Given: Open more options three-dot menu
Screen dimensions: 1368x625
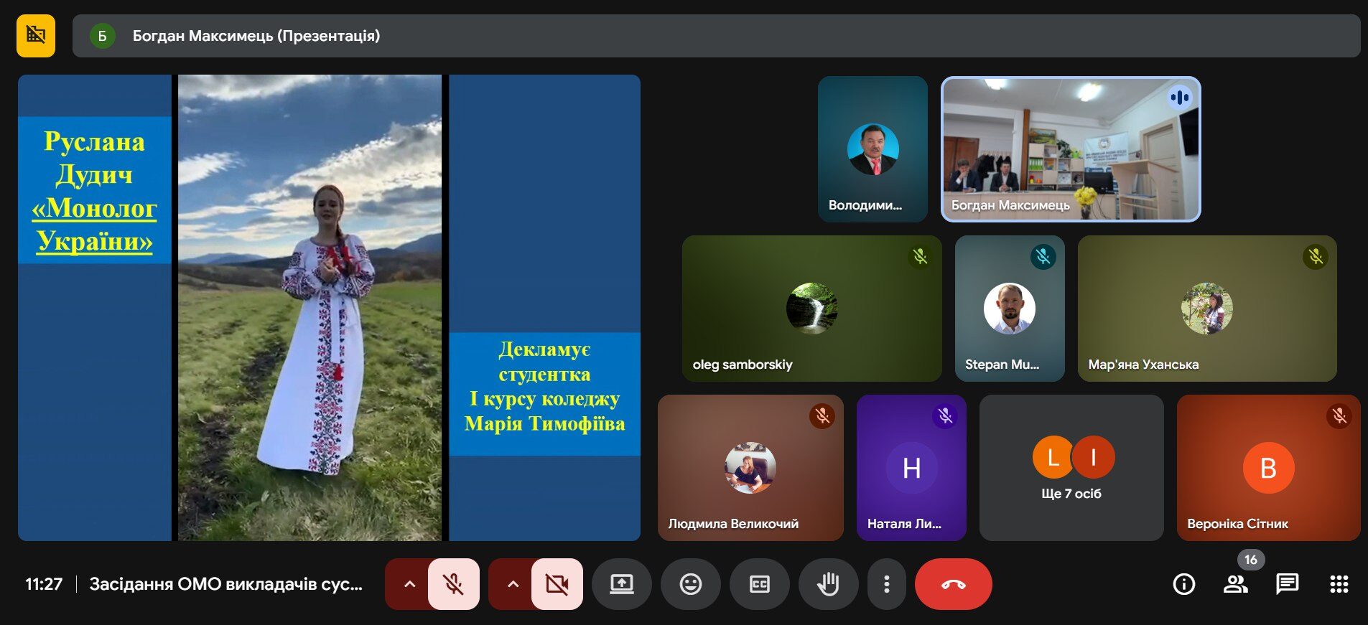Looking at the screenshot, I should pos(886,584).
